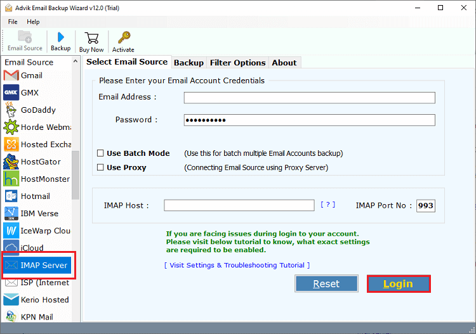Image resolution: width=476 pixels, height=334 pixels.
Task: Open Visit Settings & Troubleshooting Tutorial link
Action: [x=237, y=265]
